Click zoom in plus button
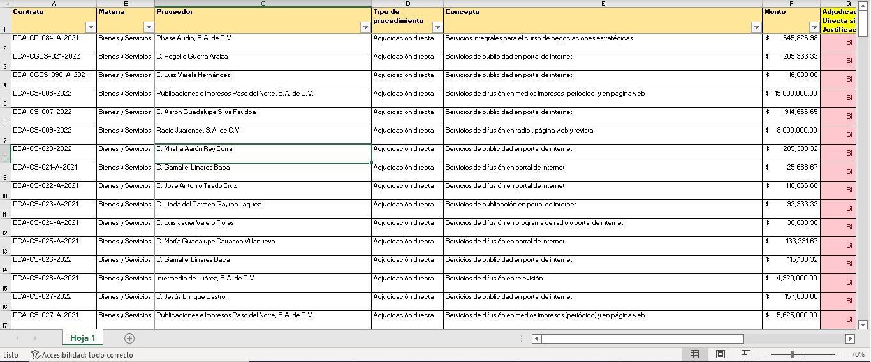This screenshot has width=871, height=362. pyautogui.click(x=840, y=354)
